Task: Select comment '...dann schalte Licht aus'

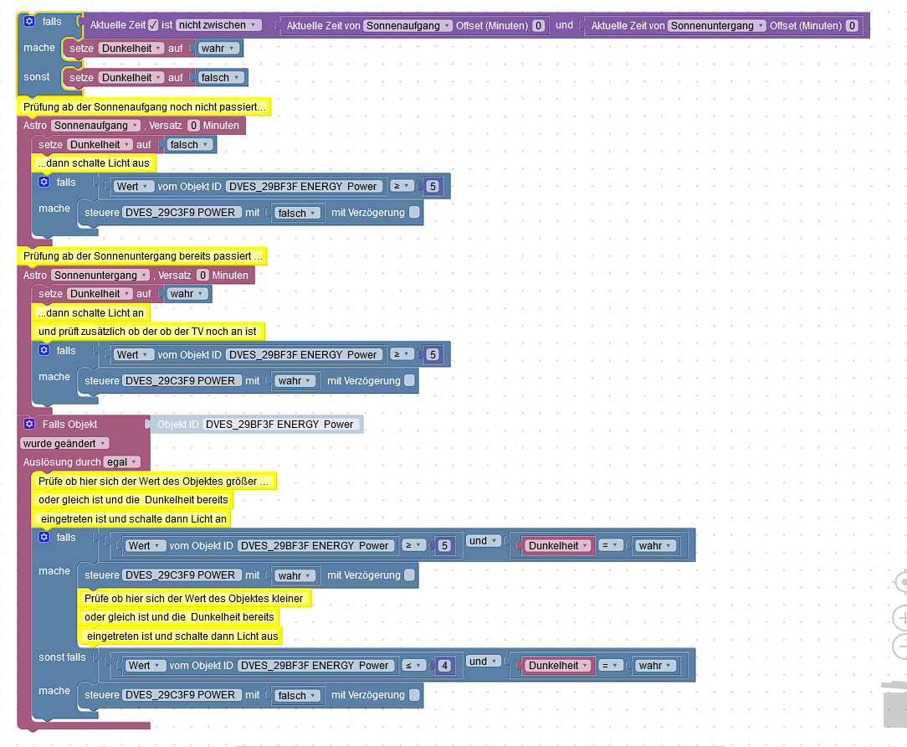Action: 94,162
